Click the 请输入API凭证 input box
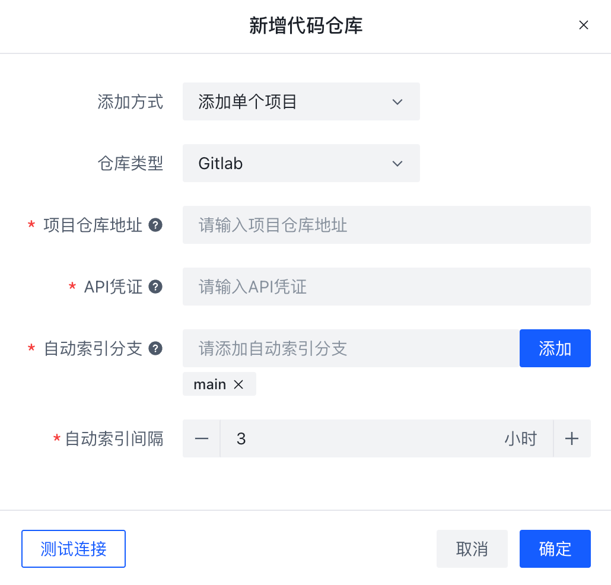611x585 pixels. tap(387, 287)
